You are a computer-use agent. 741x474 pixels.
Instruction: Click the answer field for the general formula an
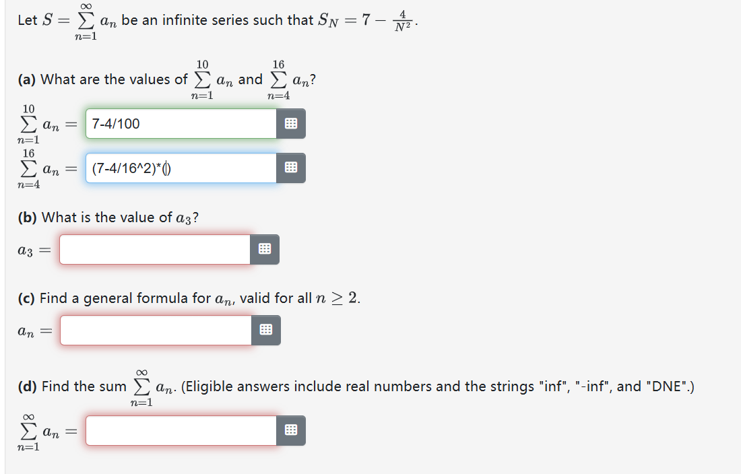tap(155, 330)
